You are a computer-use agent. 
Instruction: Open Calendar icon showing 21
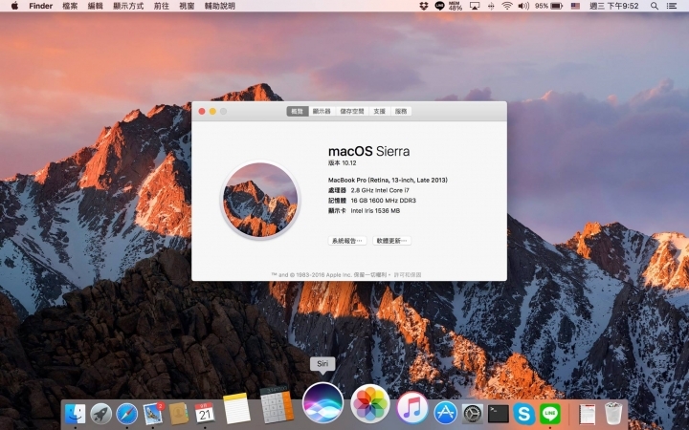(x=205, y=414)
